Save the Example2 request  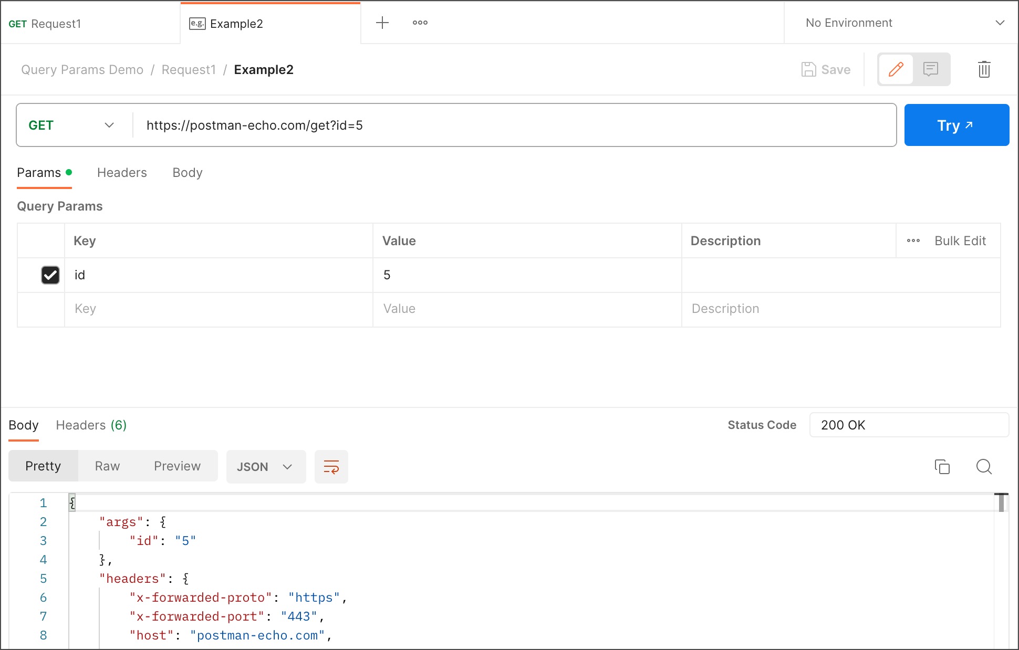825,69
